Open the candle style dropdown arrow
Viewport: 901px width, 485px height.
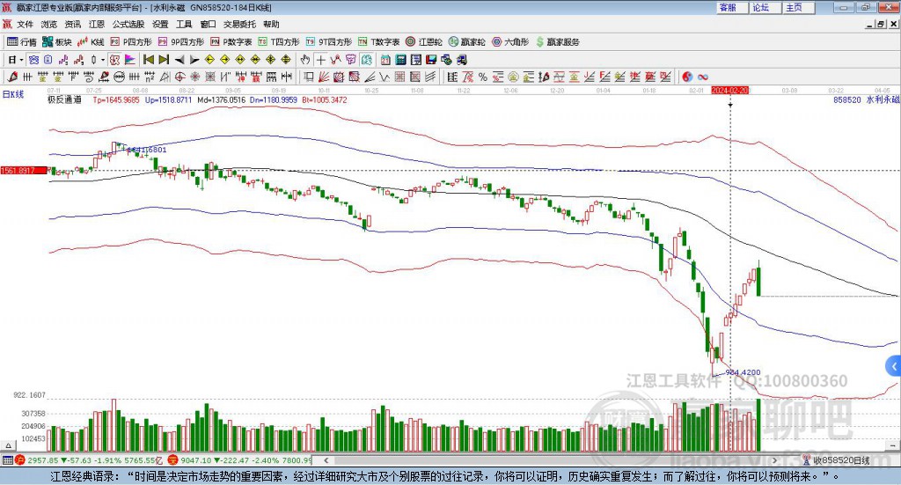point(103,60)
